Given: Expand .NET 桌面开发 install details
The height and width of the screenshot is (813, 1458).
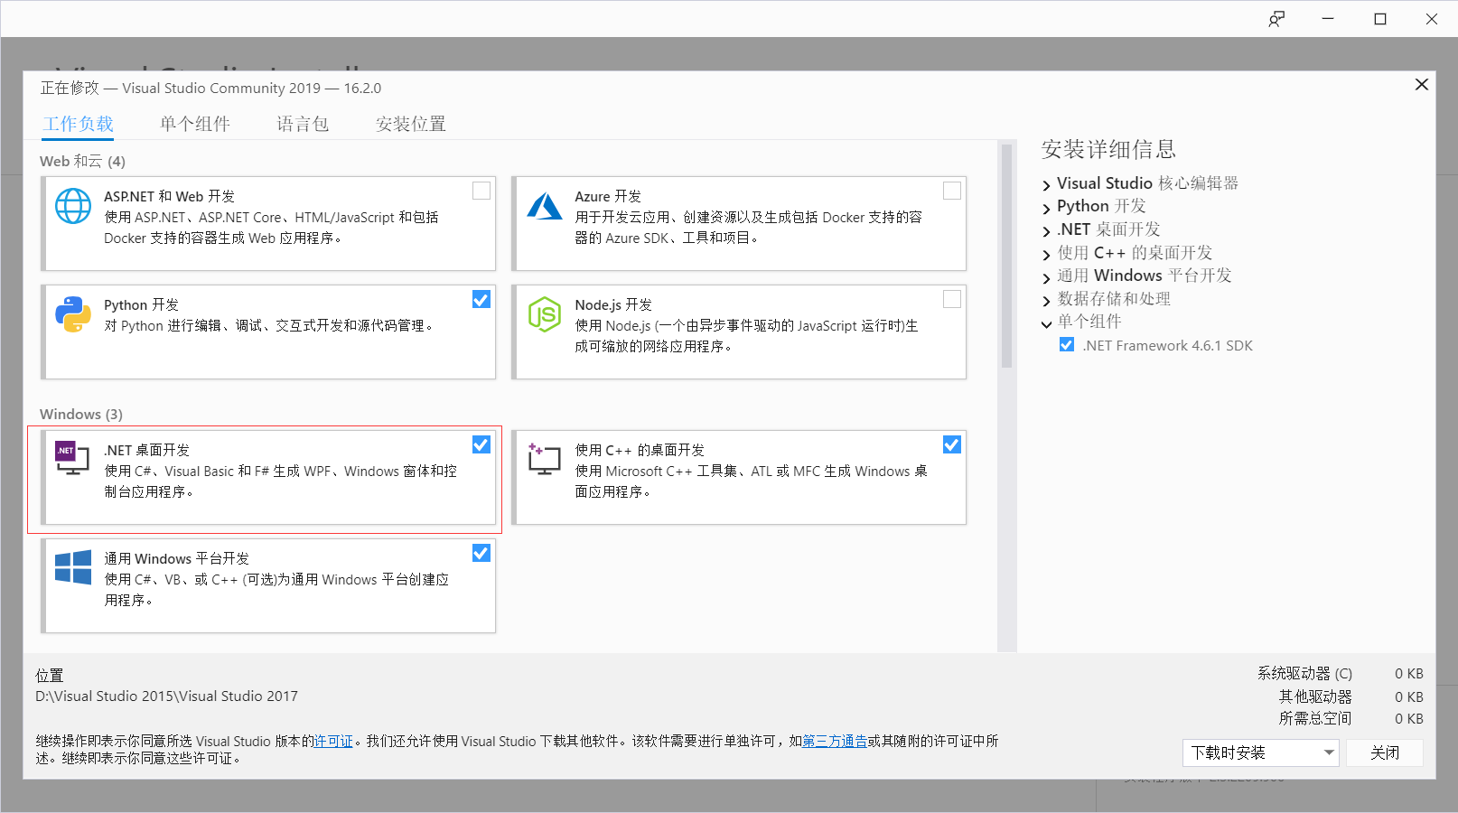Looking at the screenshot, I should pos(1047,230).
